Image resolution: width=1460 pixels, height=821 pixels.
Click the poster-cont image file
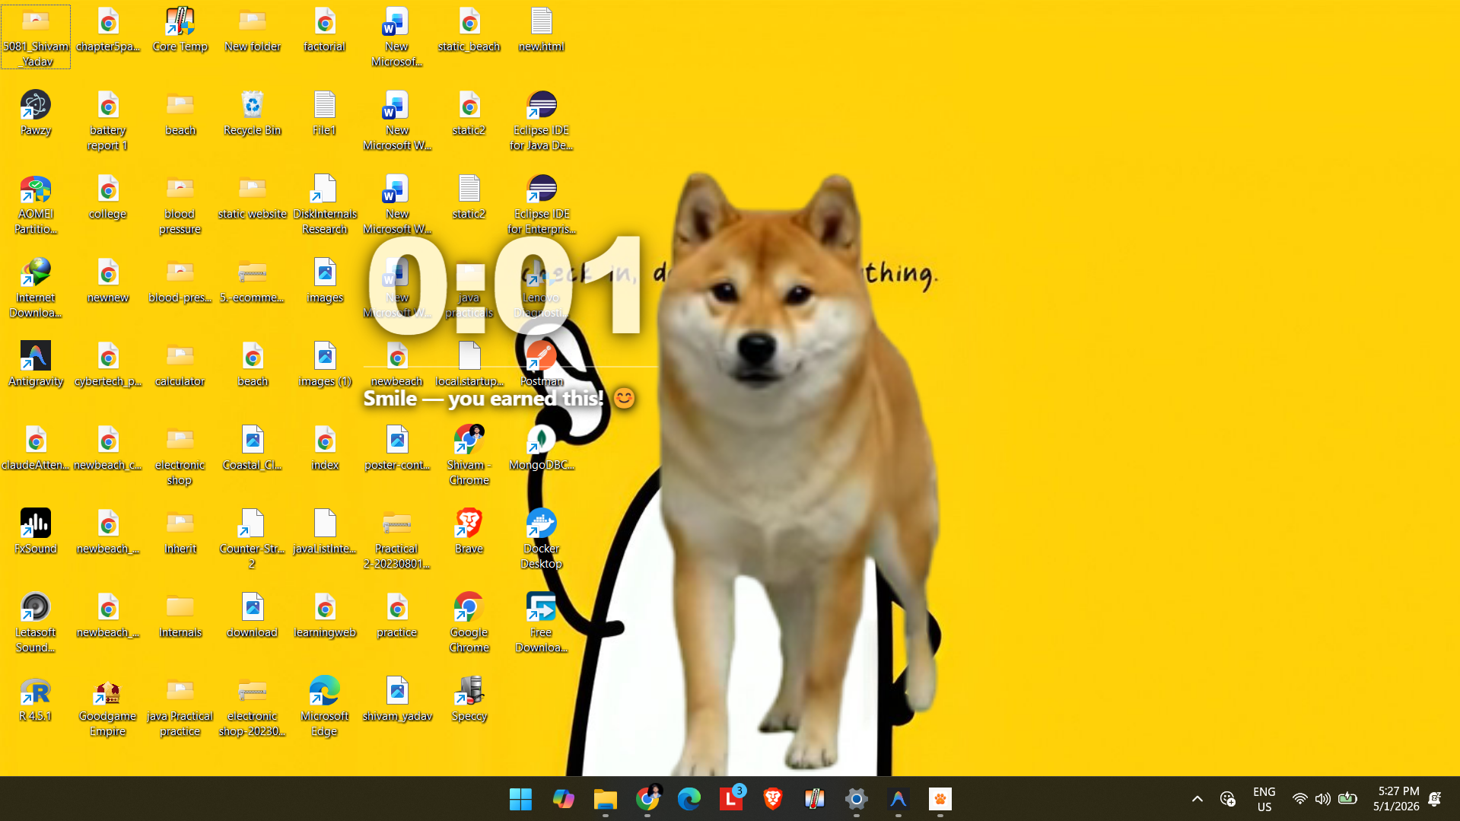397,448
